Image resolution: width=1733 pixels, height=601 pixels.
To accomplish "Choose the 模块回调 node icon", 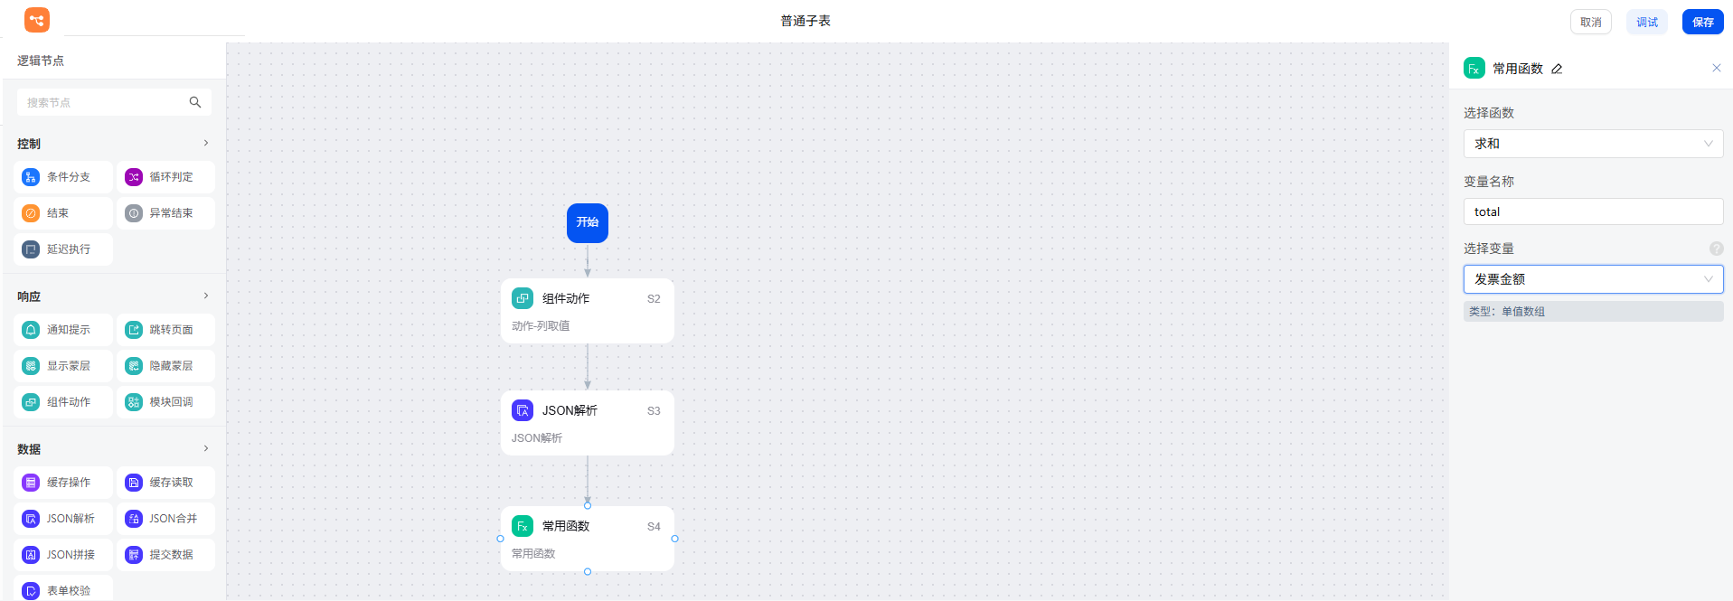I will 134,402.
